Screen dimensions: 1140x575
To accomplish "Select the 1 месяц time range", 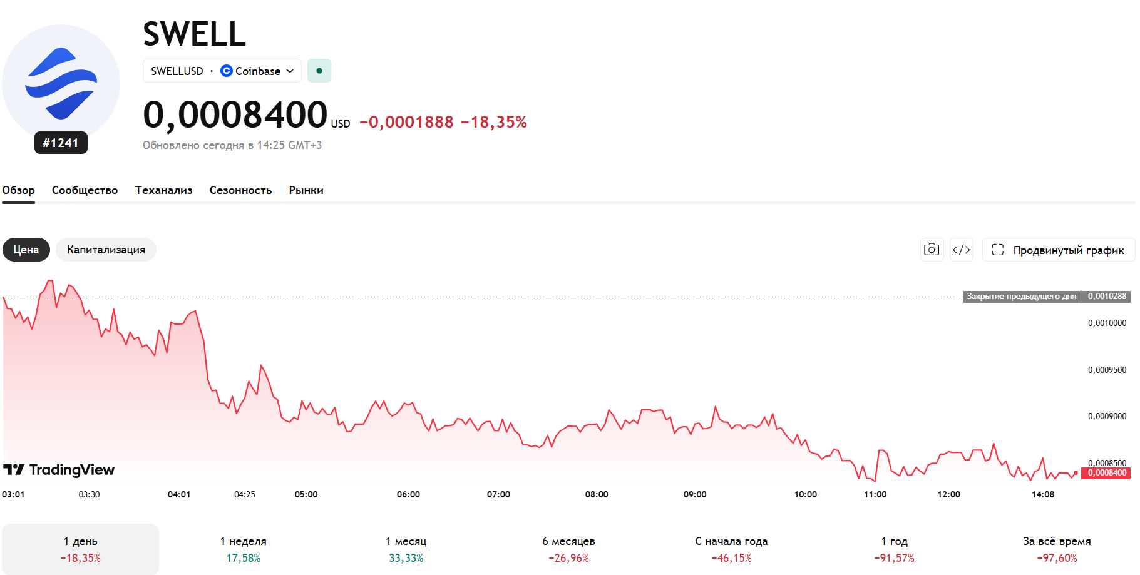I will (x=406, y=549).
